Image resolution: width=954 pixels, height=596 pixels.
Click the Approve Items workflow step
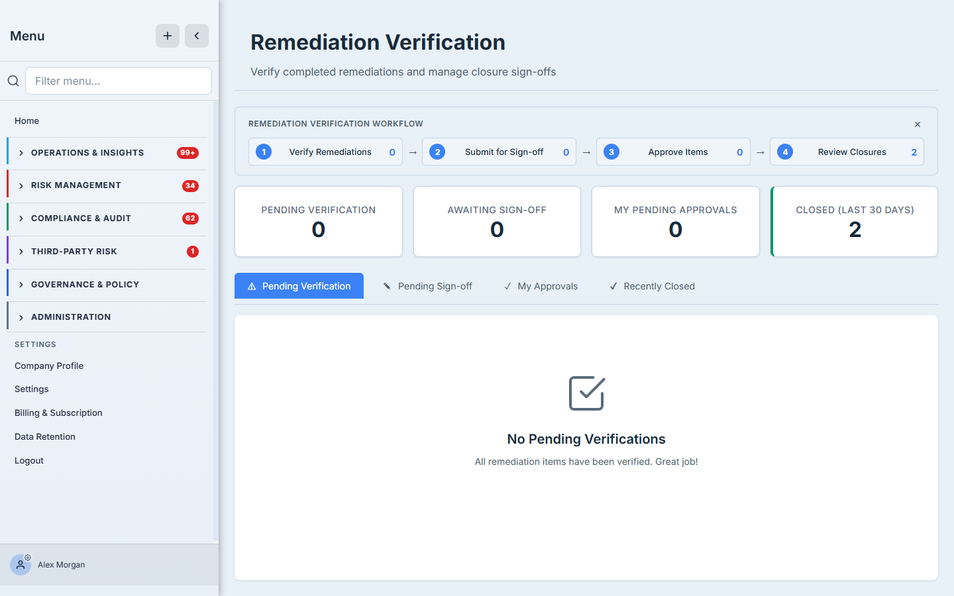(x=673, y=152)
